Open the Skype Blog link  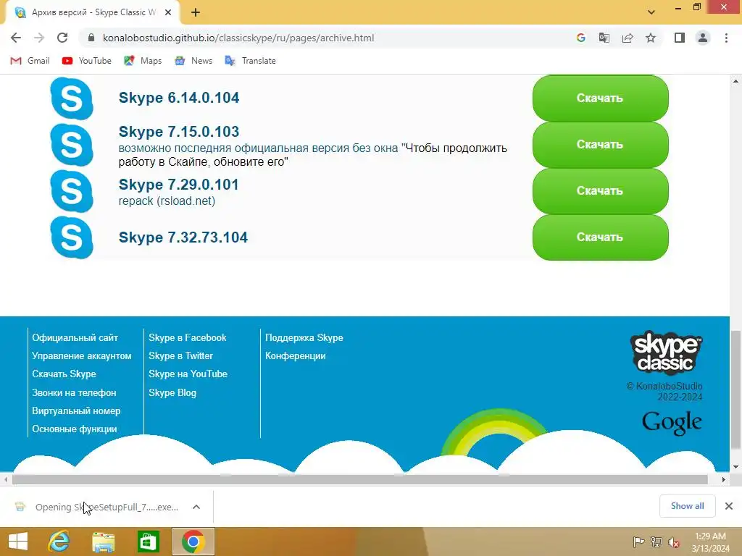[x=172, y=392]
